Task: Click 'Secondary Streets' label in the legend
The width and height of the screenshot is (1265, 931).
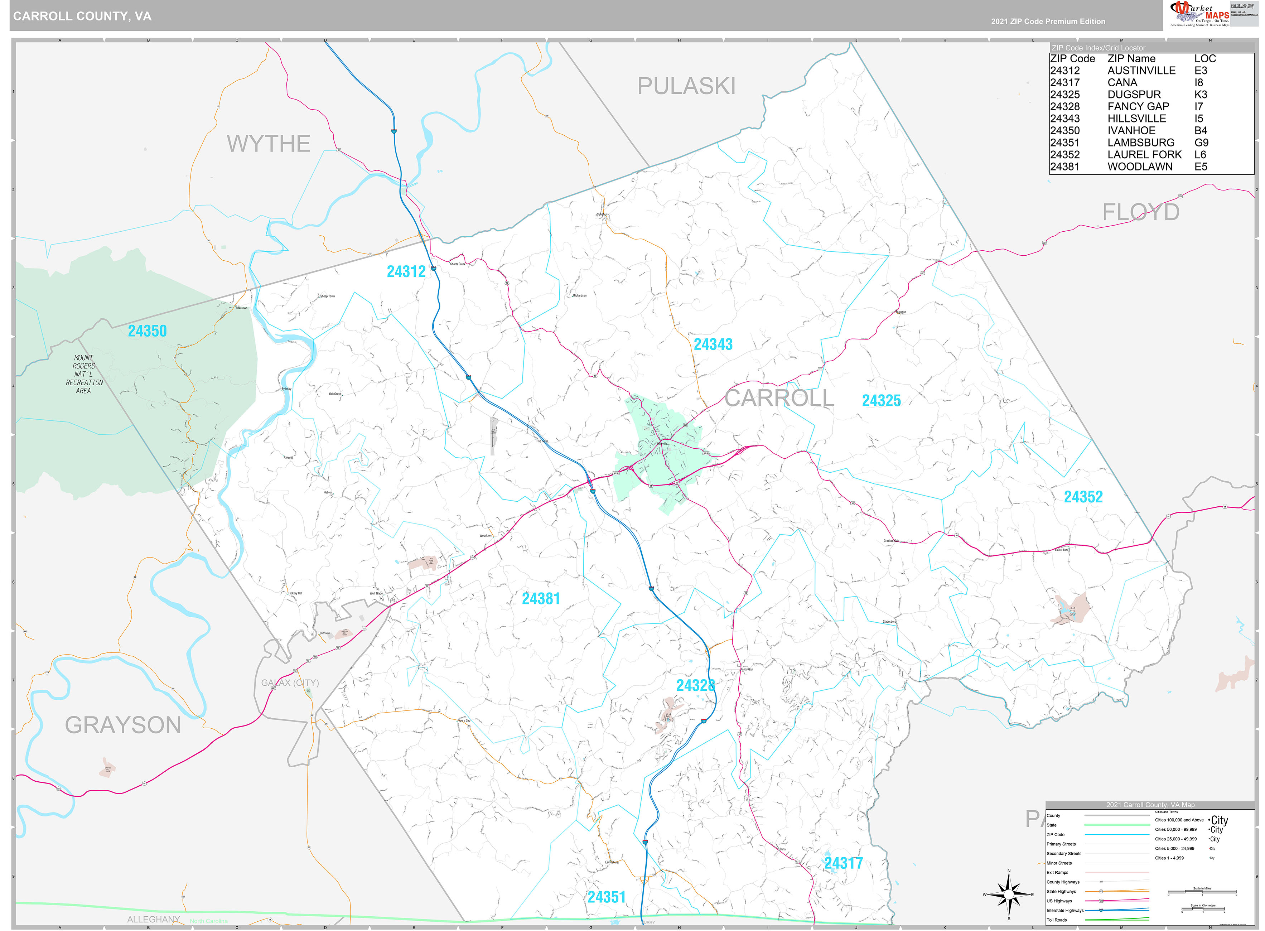Action: [x=1064, y=853]
